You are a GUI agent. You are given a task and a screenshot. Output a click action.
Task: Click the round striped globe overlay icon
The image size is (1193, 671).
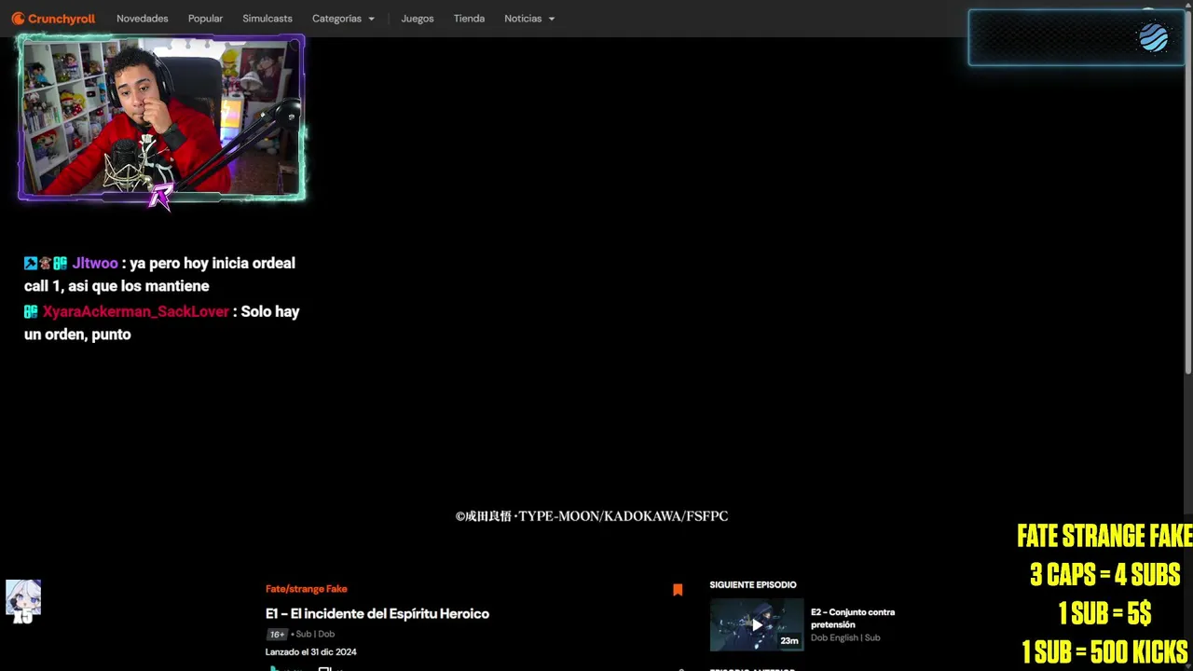pyautogui.click(x=1153, y=37)
